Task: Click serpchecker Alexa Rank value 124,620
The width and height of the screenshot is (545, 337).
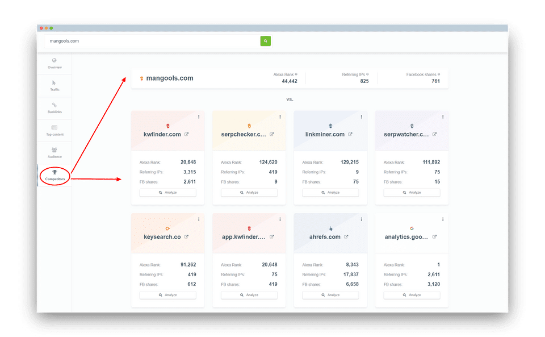Action: 269,162
